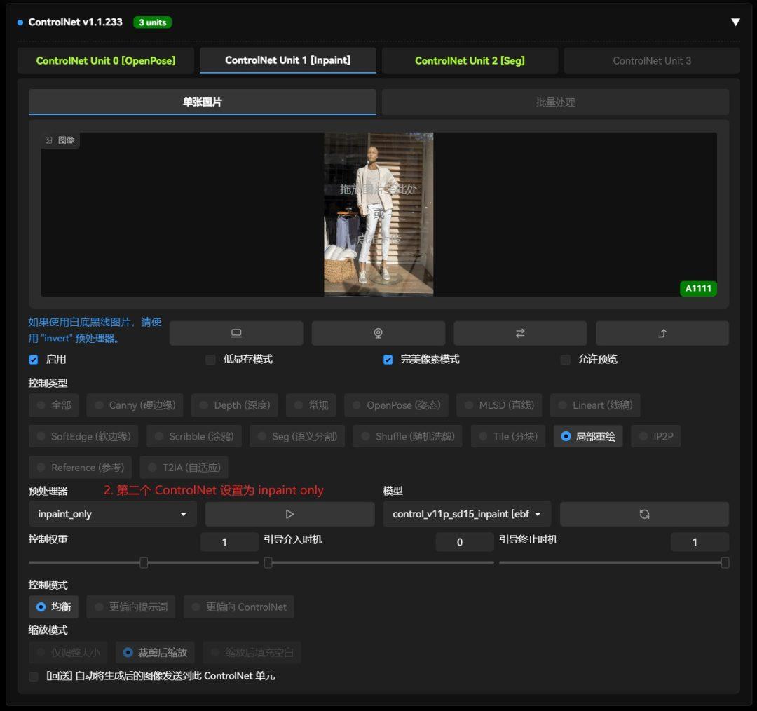Uncheck the 启用 enable checkbox
Image resolution: width=757 pixels, height=711 pixels.
pyautogui.click(x=34, y=360)
